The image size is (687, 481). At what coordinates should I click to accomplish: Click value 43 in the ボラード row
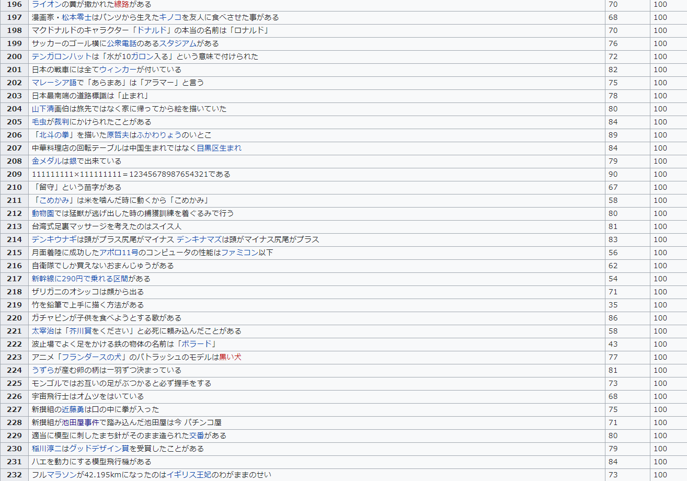coord(613,344)
